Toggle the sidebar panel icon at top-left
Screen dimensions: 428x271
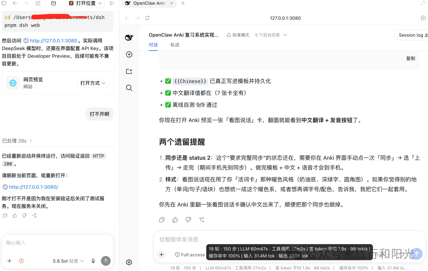pos(4,3)
